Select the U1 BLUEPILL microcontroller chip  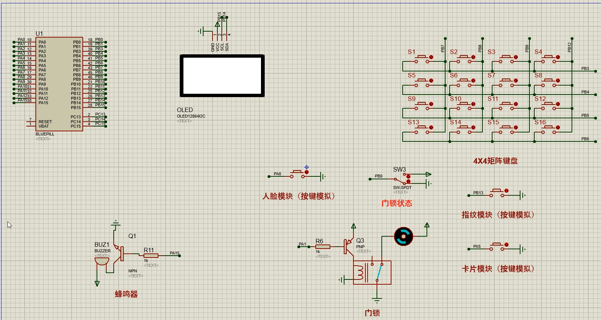coord(59,84)
